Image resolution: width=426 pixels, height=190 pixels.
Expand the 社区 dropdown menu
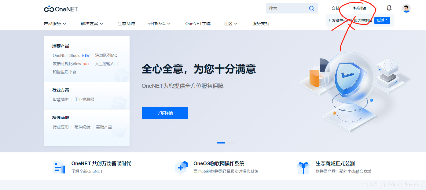(231, 24)
